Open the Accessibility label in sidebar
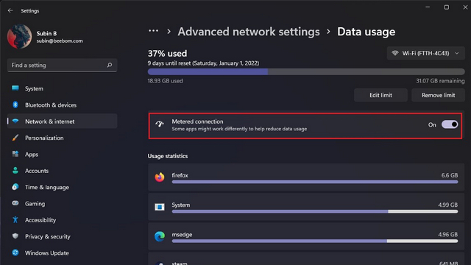 pyautogui.click(x=40, y=220)
